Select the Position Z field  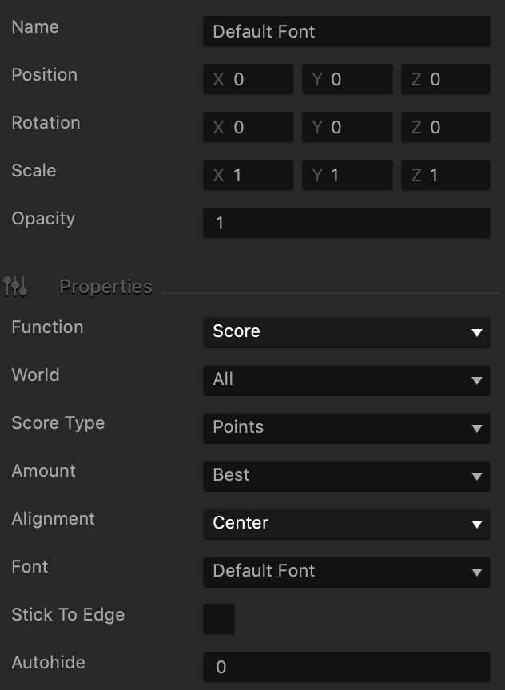point(446,79)
